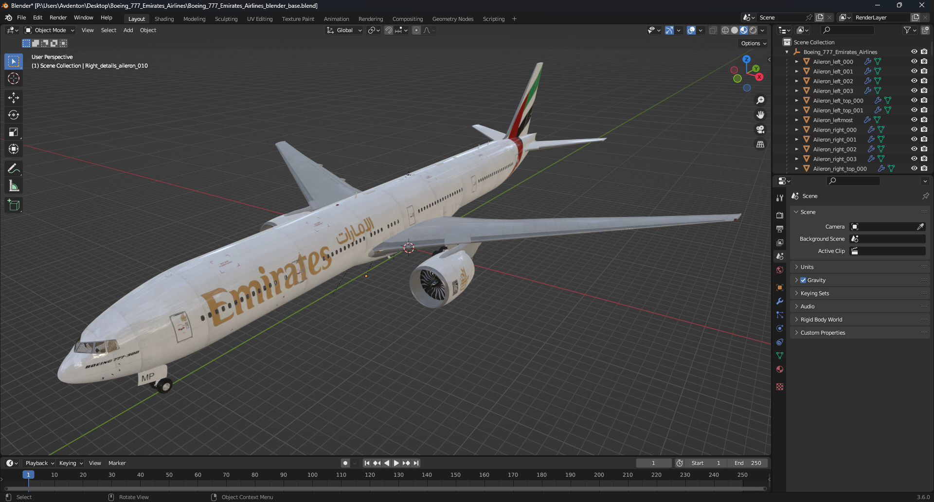Select the Cursor tool in the toolbar
Image resolution: width=934 pixels, height=502 pixels.
[x=14, y=78]
